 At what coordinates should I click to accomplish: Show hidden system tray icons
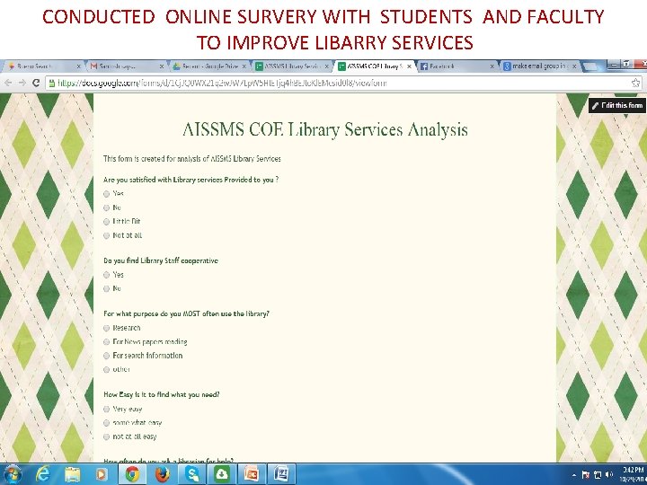click(x=574, y=475)
